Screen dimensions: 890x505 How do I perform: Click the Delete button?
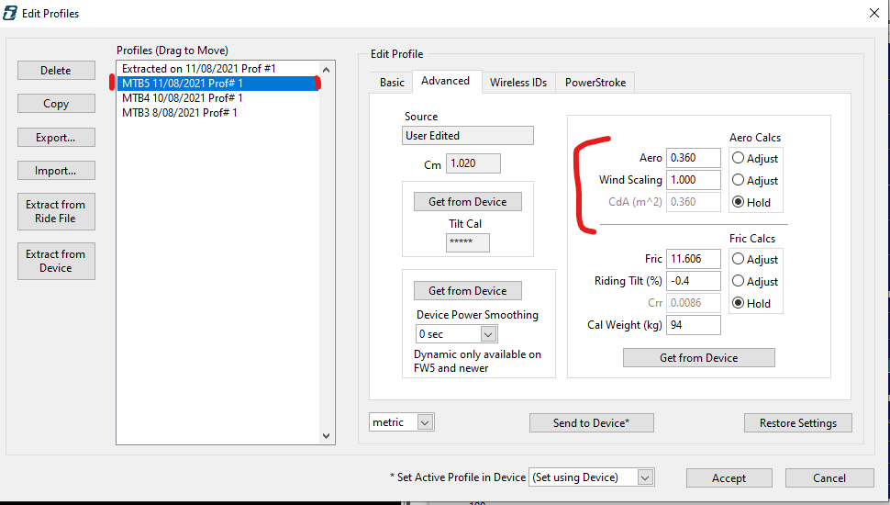click(x=56, y=71)
